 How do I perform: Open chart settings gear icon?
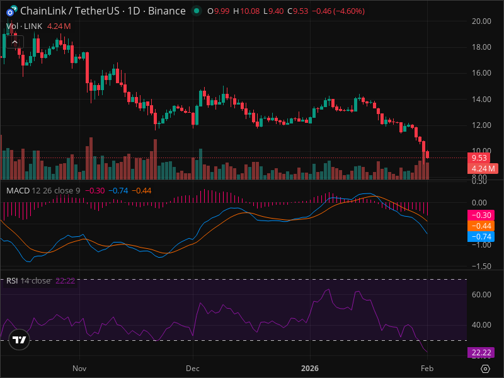485,369
